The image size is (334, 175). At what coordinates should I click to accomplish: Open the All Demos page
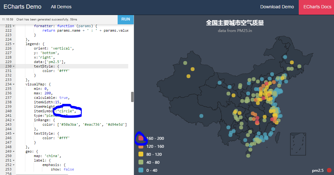tap(61, 7)
